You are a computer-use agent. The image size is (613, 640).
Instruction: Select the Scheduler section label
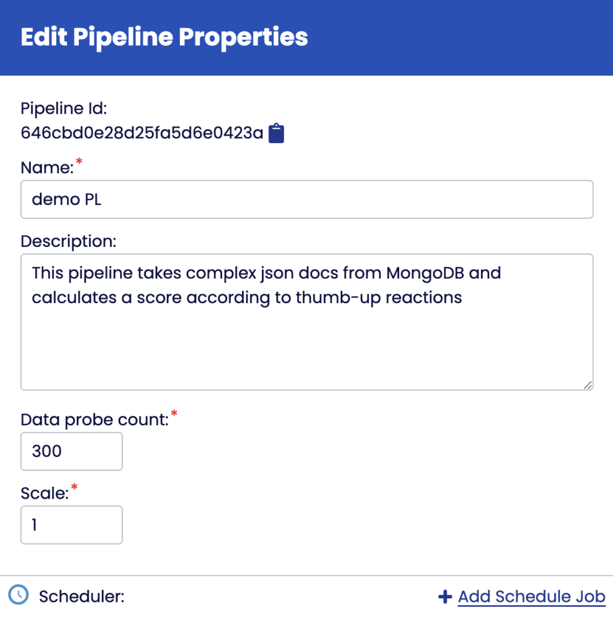pos(82,597)
